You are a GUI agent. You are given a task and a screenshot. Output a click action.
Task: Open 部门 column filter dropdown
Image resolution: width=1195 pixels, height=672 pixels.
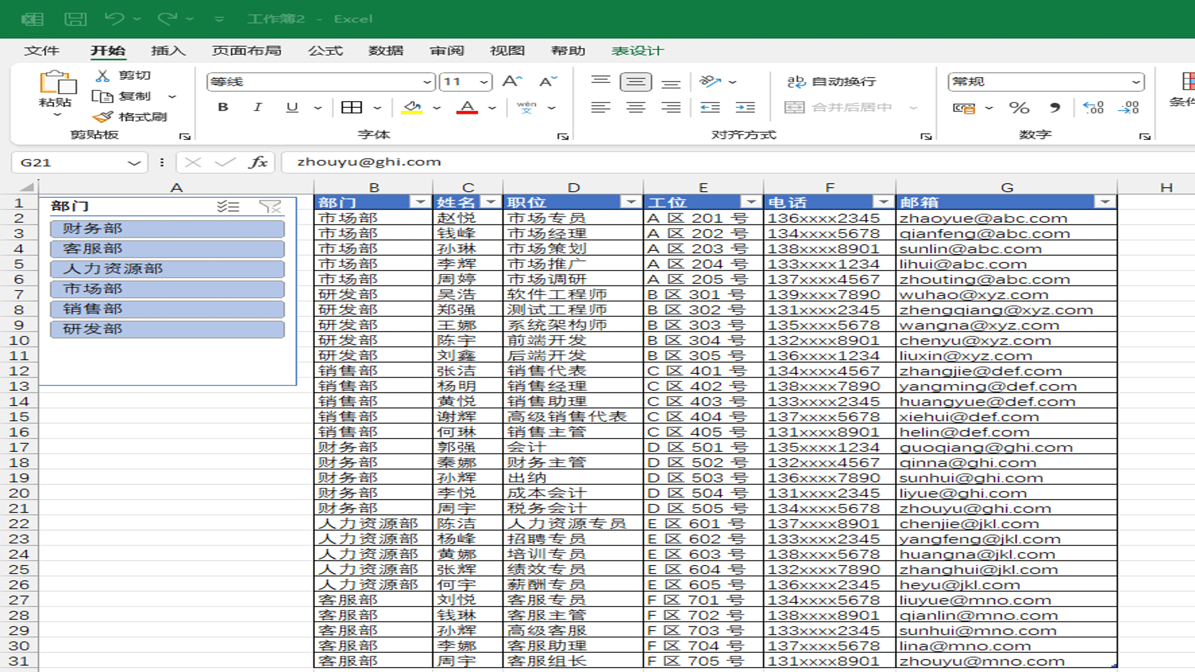point(420,202)
